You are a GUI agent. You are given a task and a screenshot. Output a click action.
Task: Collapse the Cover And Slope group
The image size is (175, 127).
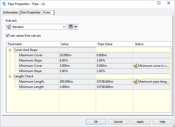coord(10,50)
